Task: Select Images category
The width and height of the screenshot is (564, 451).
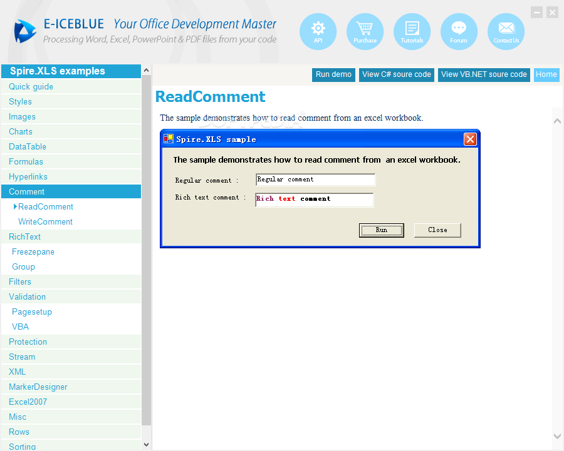Action: point(71,117)
